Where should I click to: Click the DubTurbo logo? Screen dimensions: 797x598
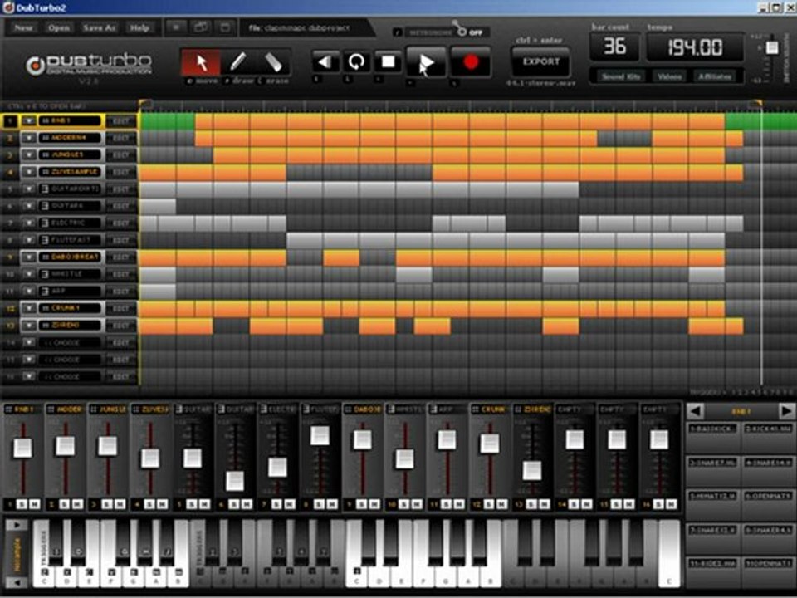90,66
